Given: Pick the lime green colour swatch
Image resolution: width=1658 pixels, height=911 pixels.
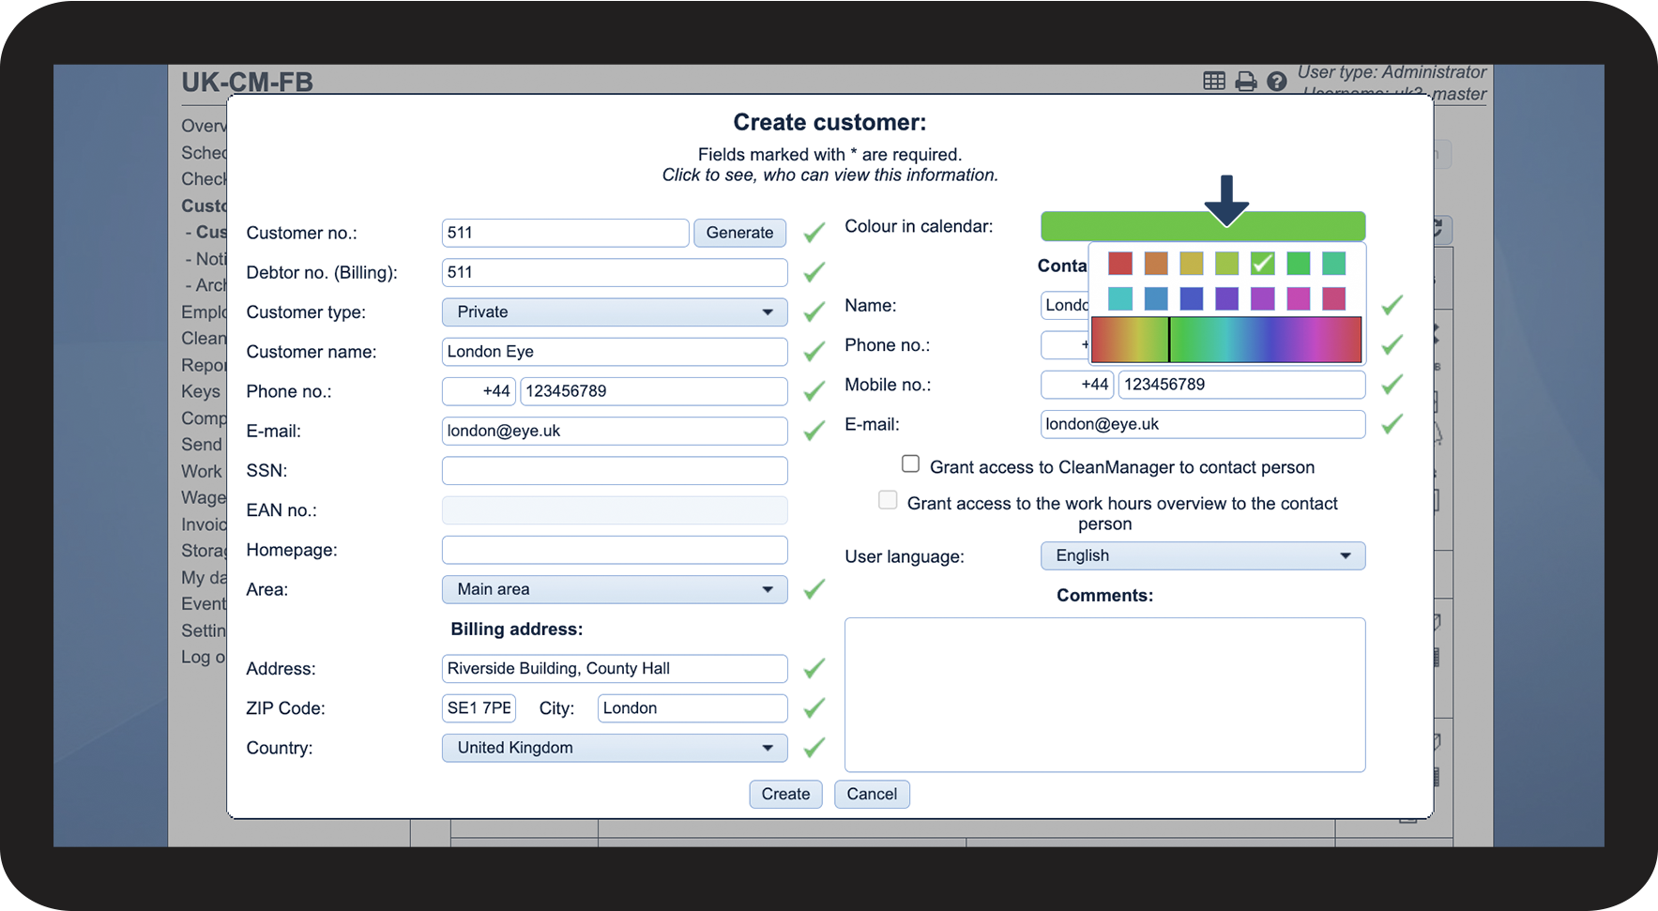Looking at the screenshot, I should pyautogui.click(x=1227, y=264).
